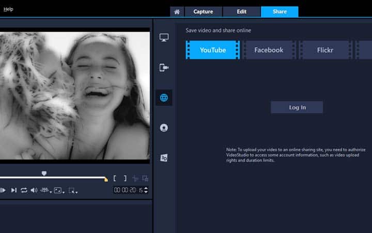Set the Mark-in left bracket
This screenshot has height=233, width=372.
(x=115, y=178)
